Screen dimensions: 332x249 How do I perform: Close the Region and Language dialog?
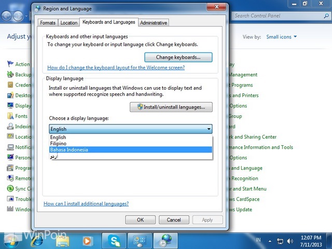[x=216, y=7]
